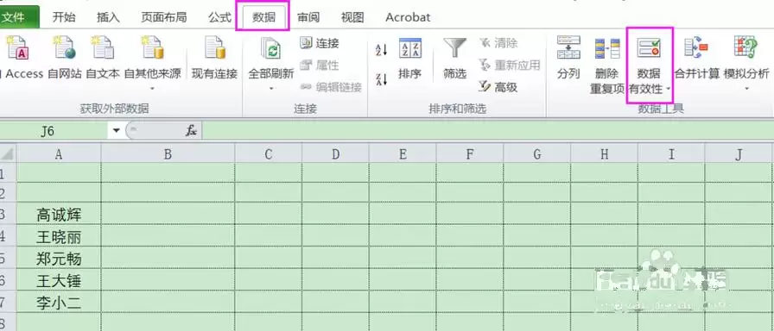Click the select-all corner triangle

tap(7, 154)
